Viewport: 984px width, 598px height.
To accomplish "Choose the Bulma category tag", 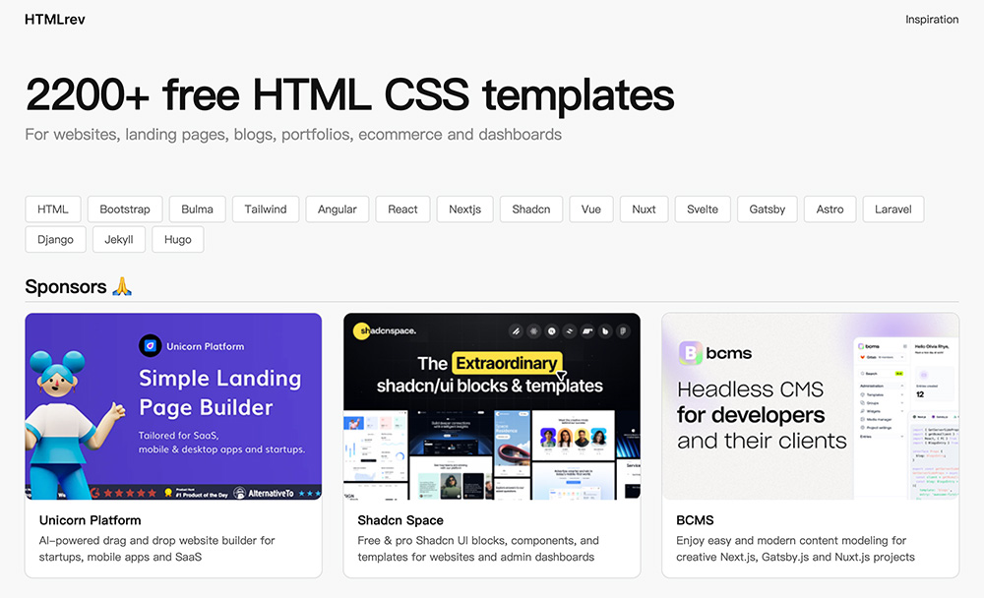I will (197, 209).
